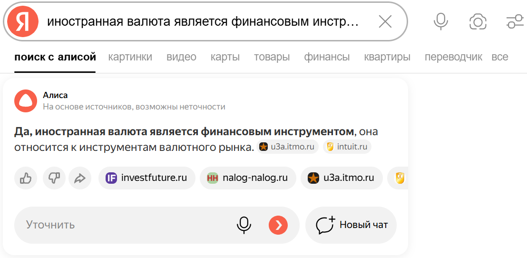Select the поиск с алисой tab
The image size is (527, 258).
(x=55, y=57)
